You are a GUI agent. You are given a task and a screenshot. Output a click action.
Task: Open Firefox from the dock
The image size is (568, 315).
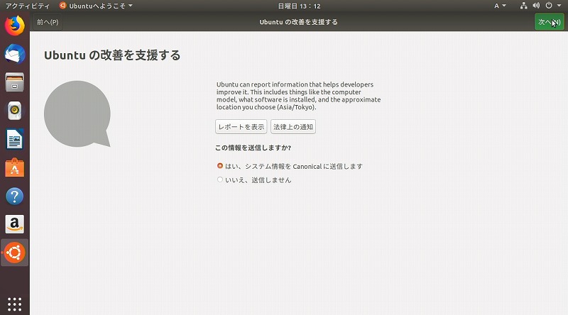pos(14,26)
